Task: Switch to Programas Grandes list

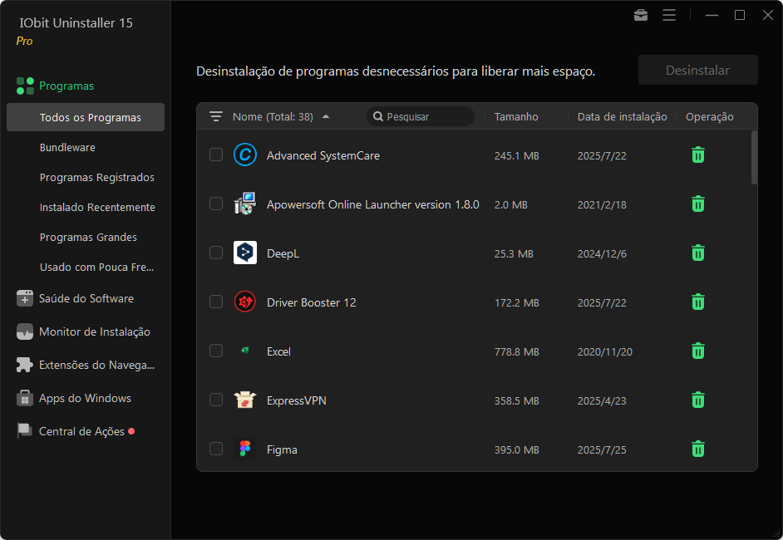Action: click(x=88, y=237)
